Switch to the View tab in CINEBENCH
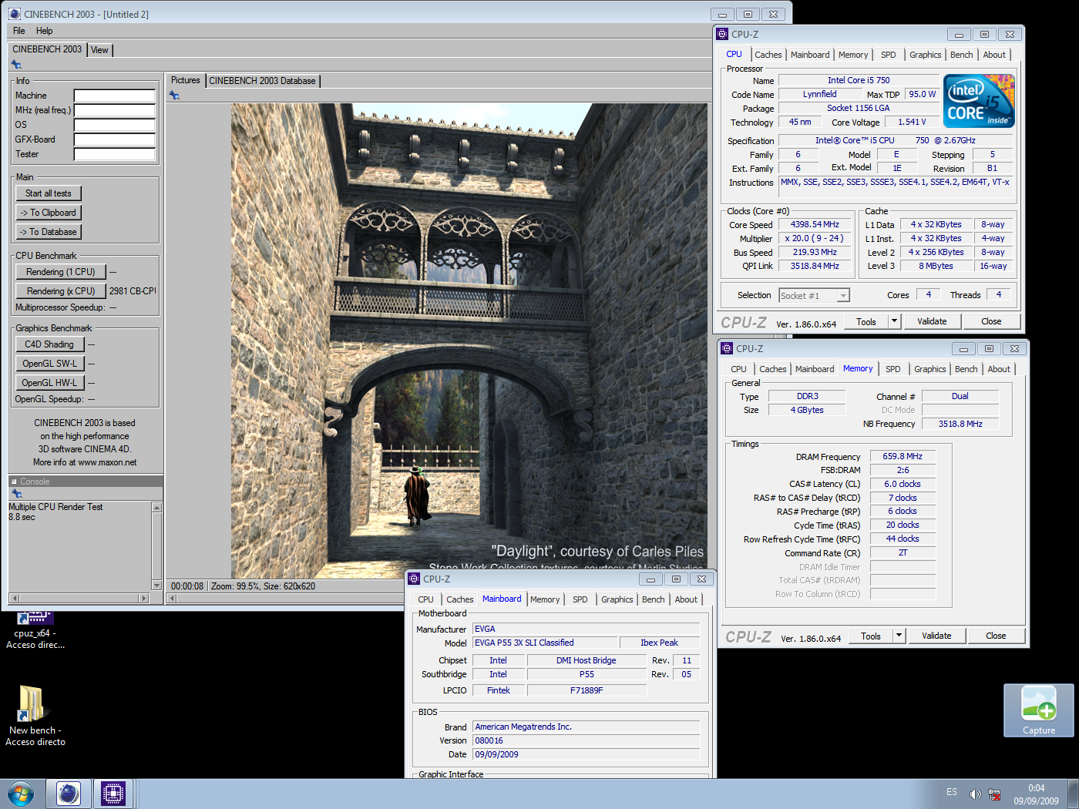The height and width of the screenshot is (809, 1079). [100, 50]
